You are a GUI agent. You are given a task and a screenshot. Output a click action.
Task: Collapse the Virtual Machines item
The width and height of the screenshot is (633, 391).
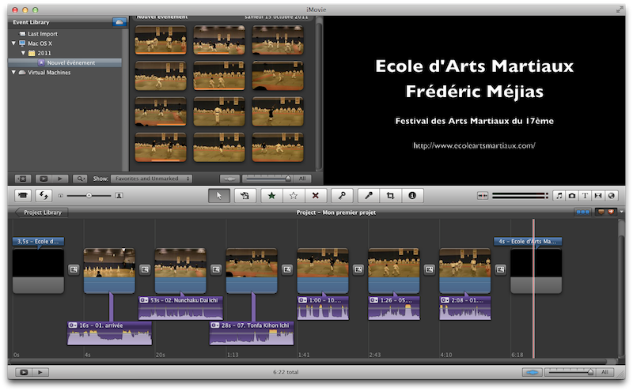[13, 72]
